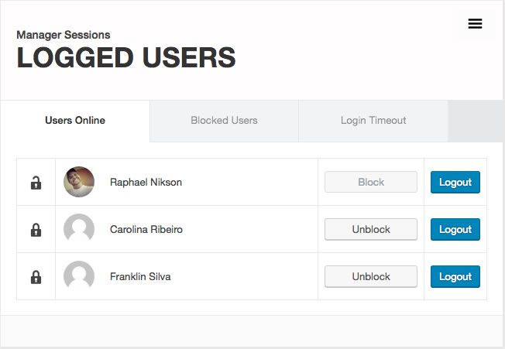
Task: Click Carolina Ribeiro's default avatar icon
Action: coord(79,229)
